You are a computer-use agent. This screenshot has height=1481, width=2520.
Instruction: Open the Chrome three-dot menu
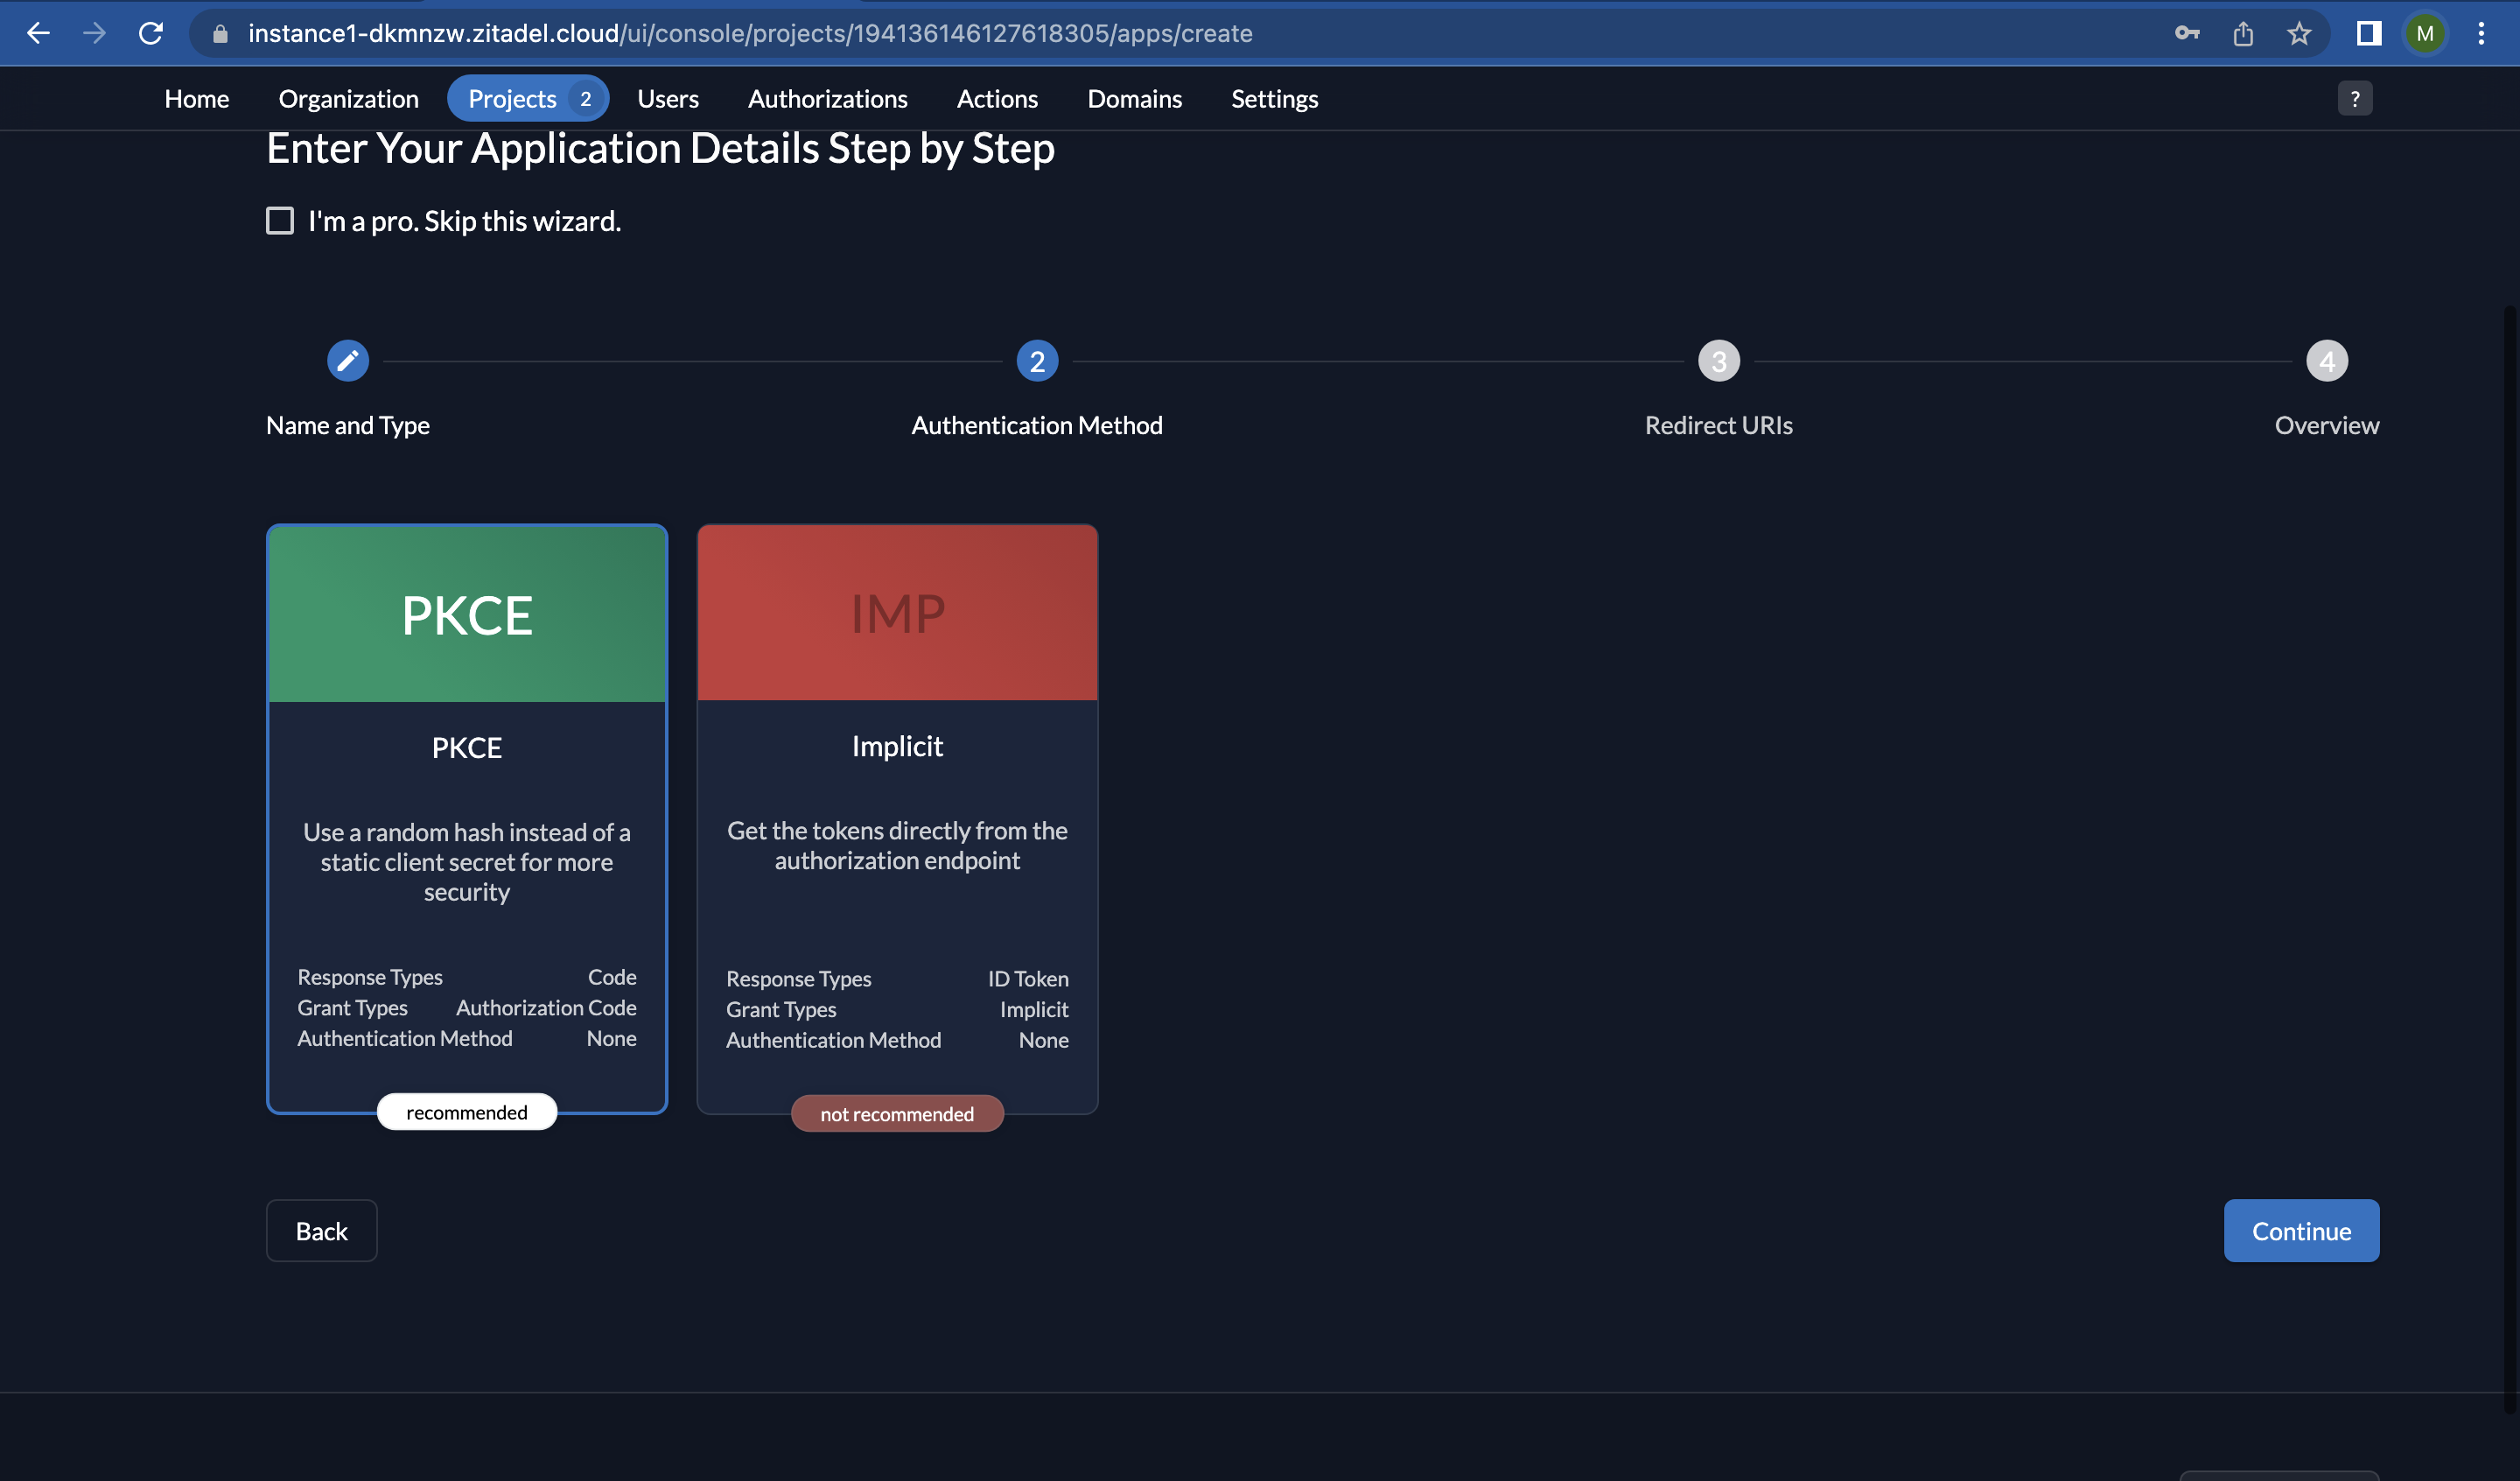tap(2481, 33)
